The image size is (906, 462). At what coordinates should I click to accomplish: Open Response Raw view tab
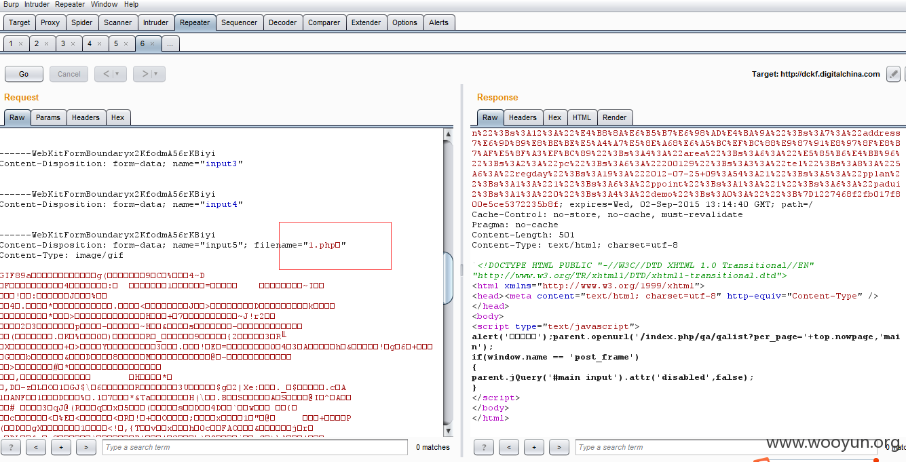pyautogui.click(x=490, y=117)
